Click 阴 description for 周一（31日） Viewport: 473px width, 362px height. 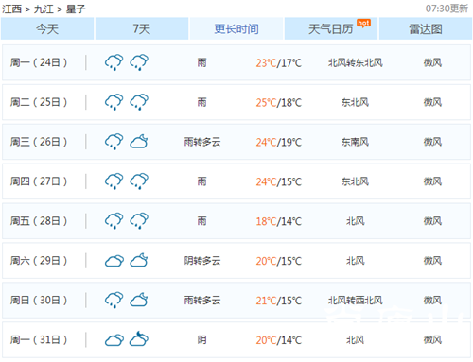pos(202,340)
